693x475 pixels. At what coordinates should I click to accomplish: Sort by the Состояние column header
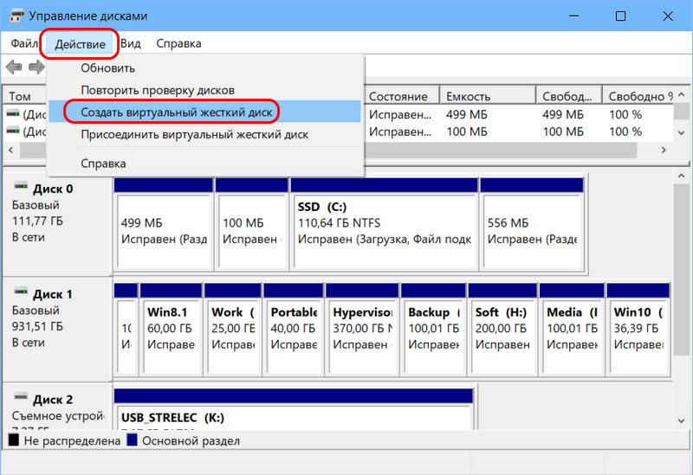tap(402, 96)
